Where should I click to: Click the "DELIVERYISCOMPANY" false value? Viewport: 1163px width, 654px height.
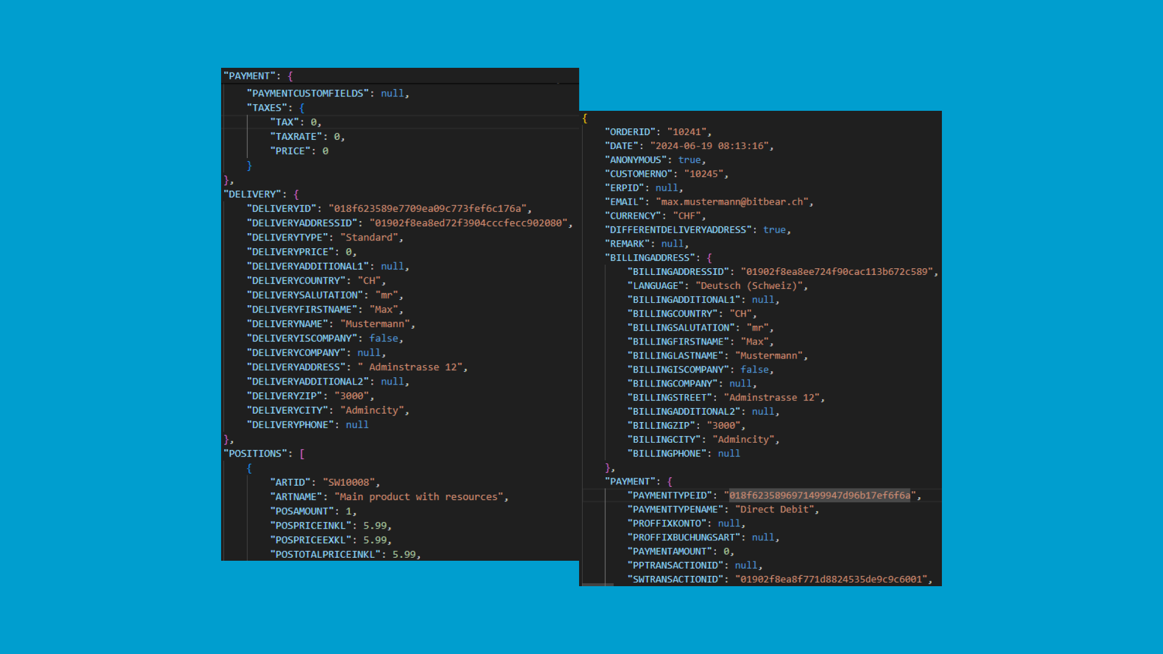(384, 339)
